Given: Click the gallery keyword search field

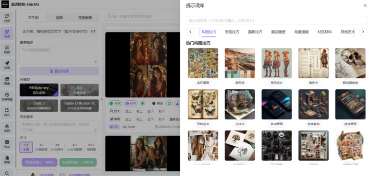Looking at the screenshot, I should pyautogui.click(x=142, y=16).
